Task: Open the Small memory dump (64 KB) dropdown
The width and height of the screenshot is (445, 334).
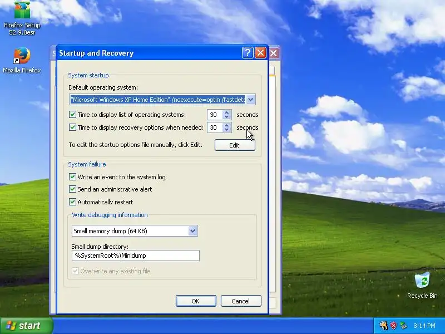Action: pos(192,231)
